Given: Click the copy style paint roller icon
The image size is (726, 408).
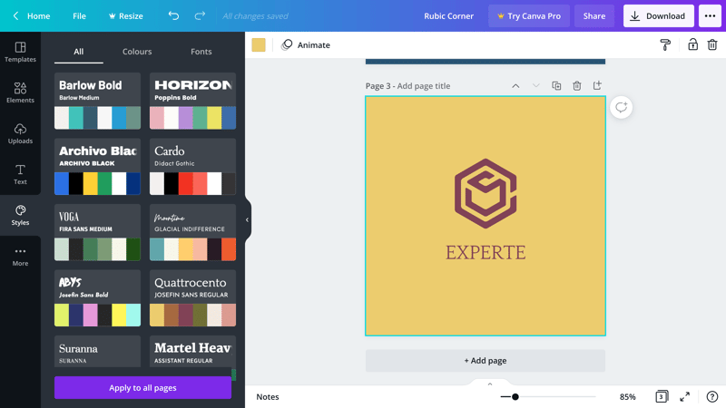Looking at the screenshot, I should (665, 44).
